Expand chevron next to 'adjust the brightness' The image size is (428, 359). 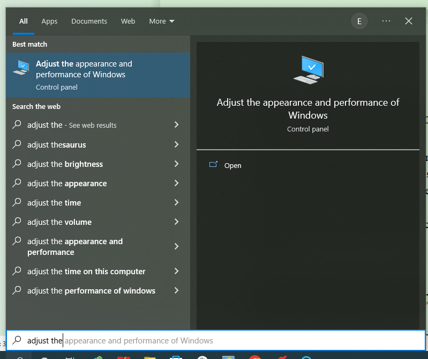click(176, 164)
